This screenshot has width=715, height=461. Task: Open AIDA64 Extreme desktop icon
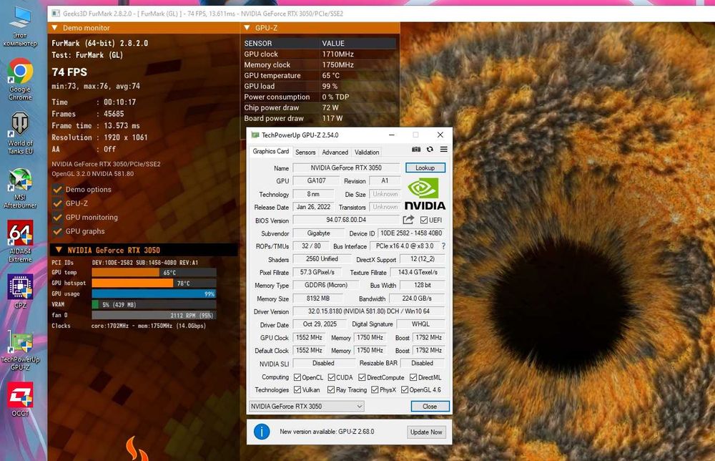(20, 241)
